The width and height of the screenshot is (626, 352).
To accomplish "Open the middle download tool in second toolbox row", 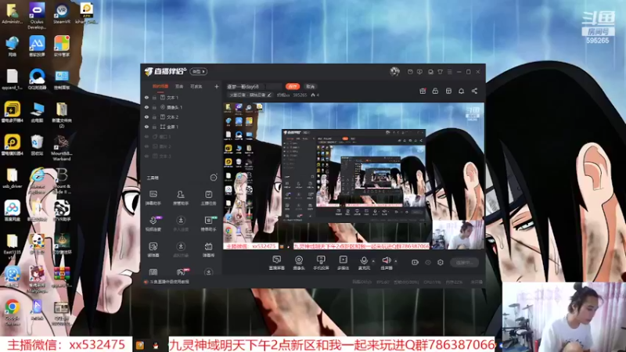I will click(x=181, y=224).
